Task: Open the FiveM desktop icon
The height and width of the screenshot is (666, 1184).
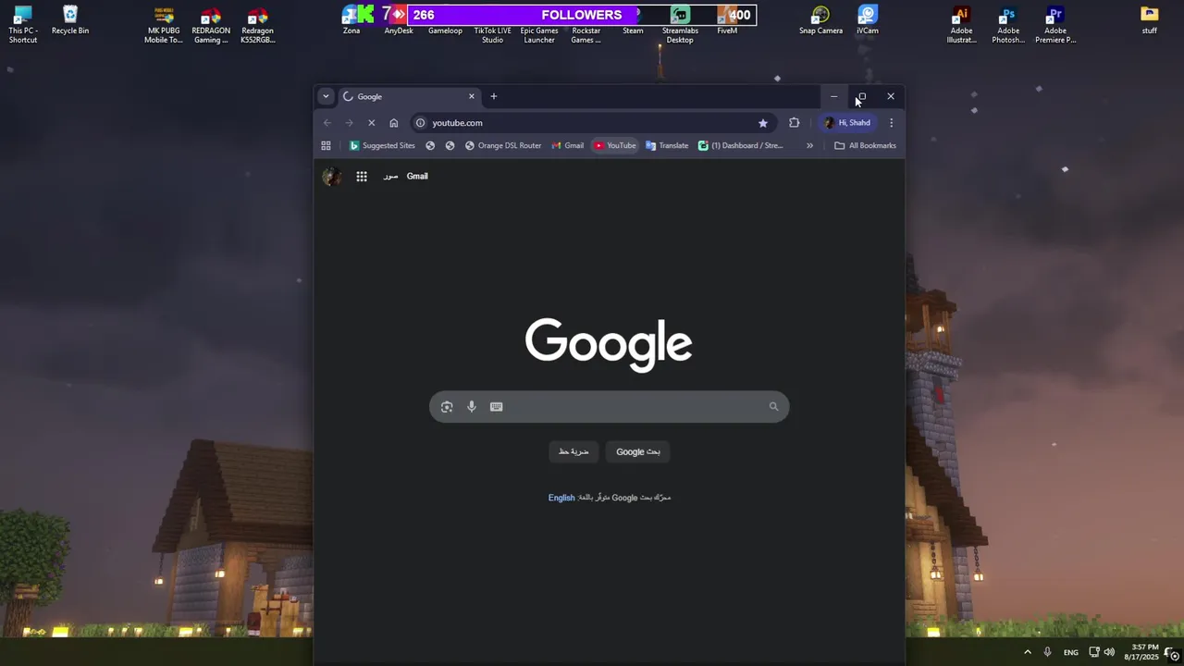Action: (x=727, y=20)
